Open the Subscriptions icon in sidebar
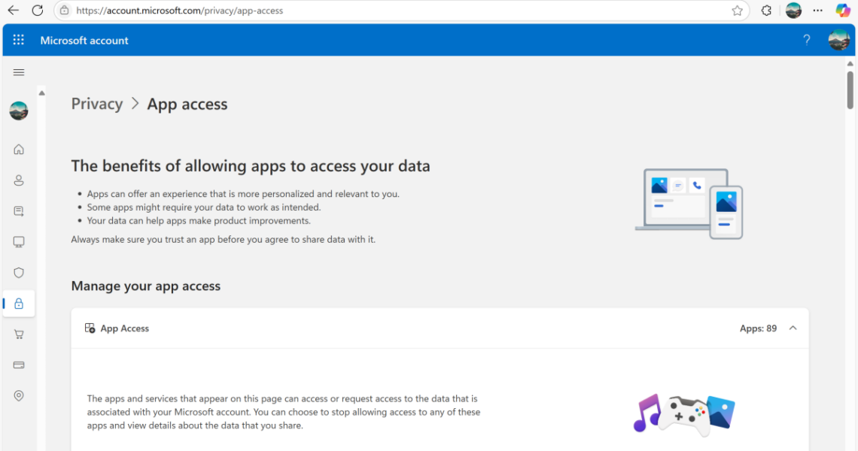858x451 pixels. 19,211
